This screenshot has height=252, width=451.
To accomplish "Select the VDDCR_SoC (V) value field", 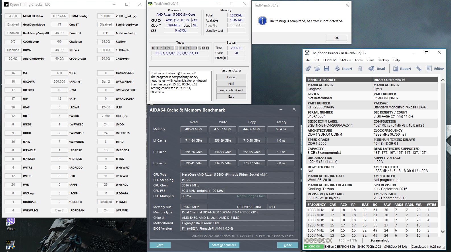I will pos(106,16).
